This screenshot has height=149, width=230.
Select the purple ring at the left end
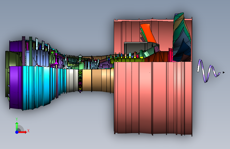16,87
